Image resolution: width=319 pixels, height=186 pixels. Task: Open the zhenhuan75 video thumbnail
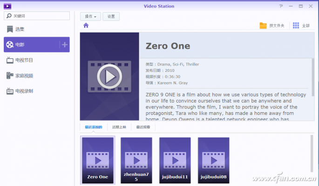[x=136, y=160]
